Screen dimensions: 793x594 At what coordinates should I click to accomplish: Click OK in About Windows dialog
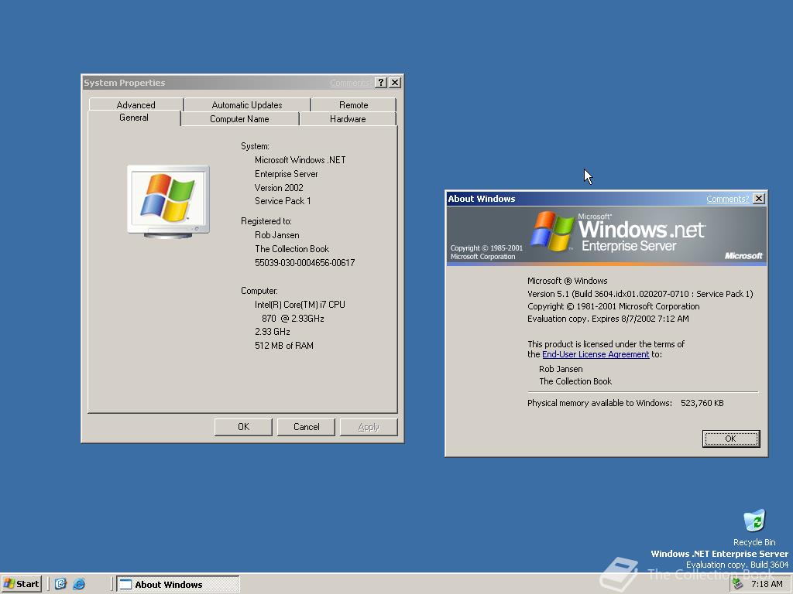click(x=731, y=439)
